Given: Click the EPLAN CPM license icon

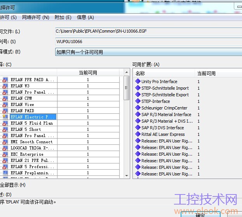Looking at the screenshot, I should 5,98.
